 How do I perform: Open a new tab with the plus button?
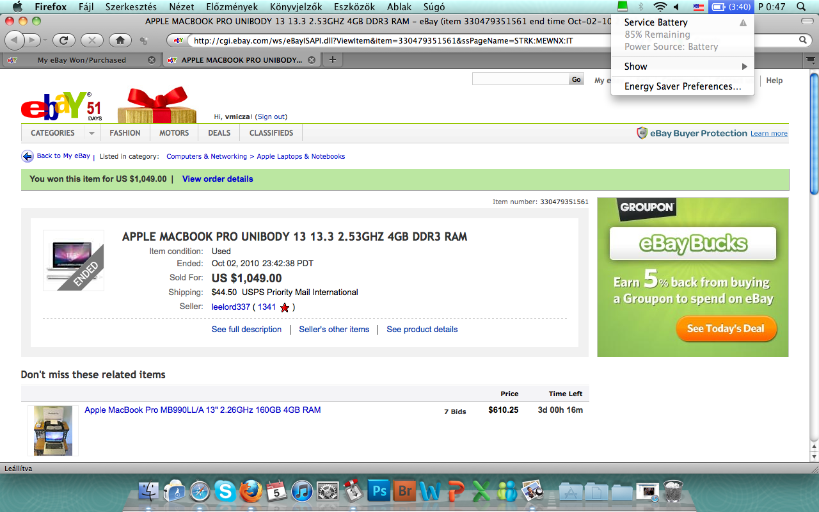pyautogui.click(x=332, y=60)
